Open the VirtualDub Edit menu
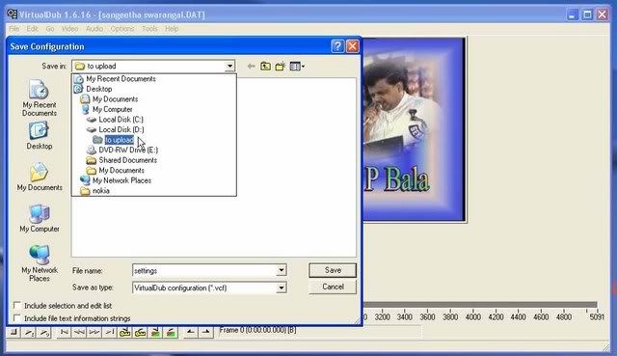 tap(32, 29)
